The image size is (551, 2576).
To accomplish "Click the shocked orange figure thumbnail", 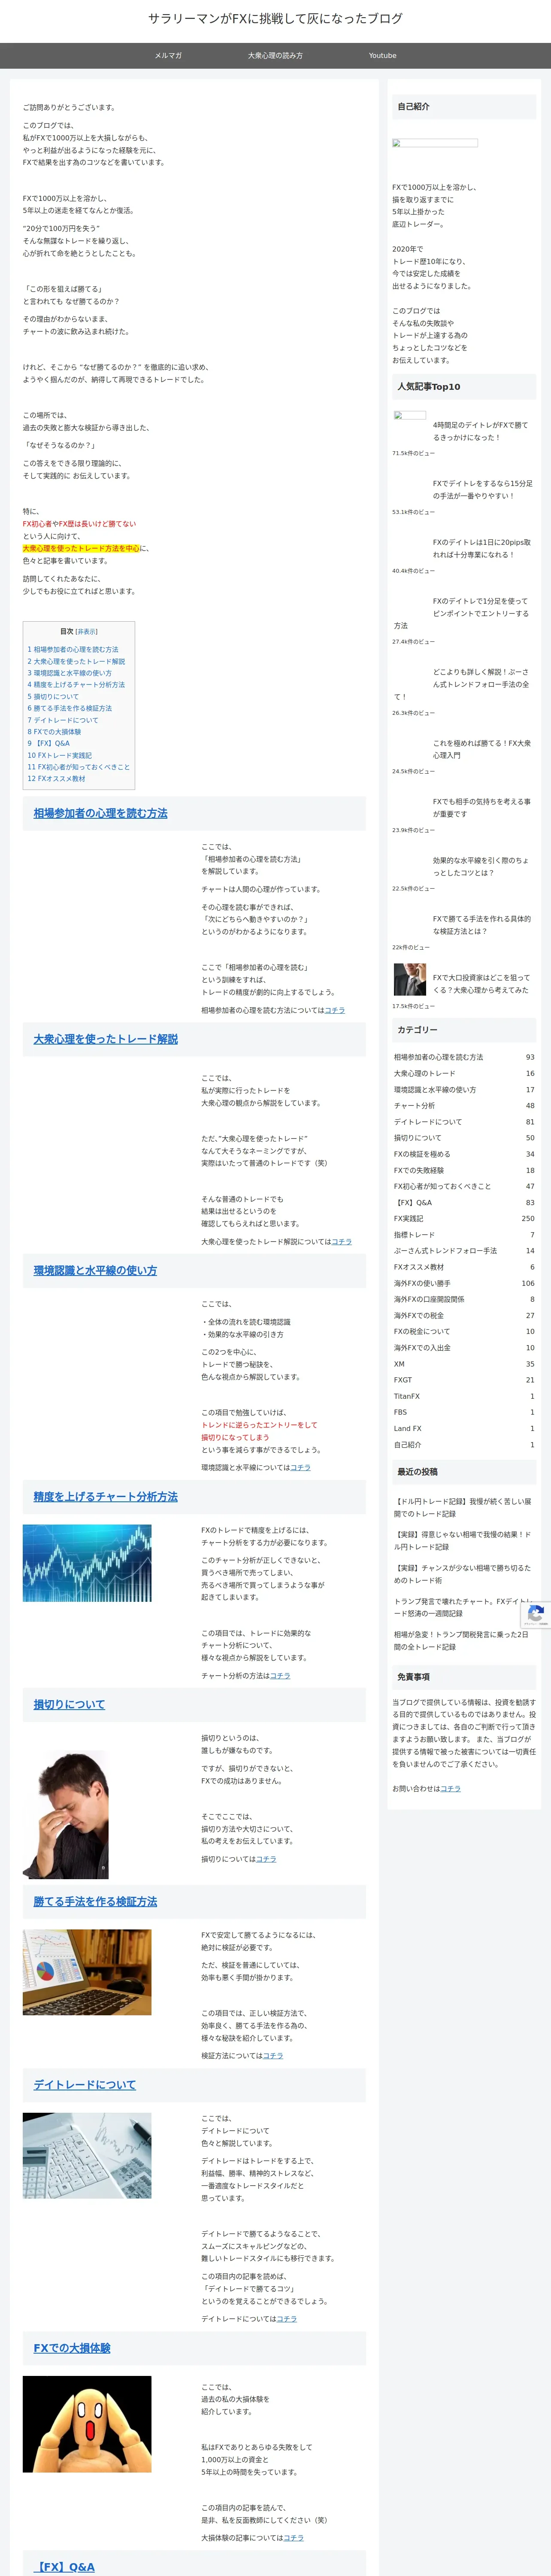I will [x=87, y=2425].
